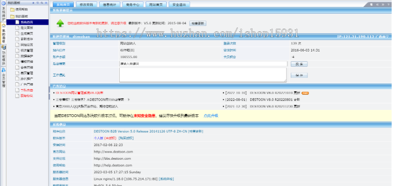This screenshot has height=186, width=396.
Task: Open the 系统维护 vertical sidebar tab
Action: click(x=3, y=11)
